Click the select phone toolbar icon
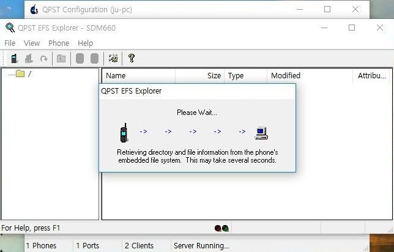394x252 pixels. pyautogui.click(x=14, y=59)
